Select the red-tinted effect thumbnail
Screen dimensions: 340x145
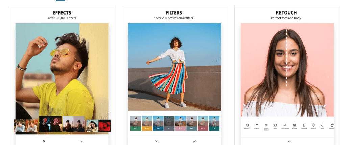[x=104, y=125]
